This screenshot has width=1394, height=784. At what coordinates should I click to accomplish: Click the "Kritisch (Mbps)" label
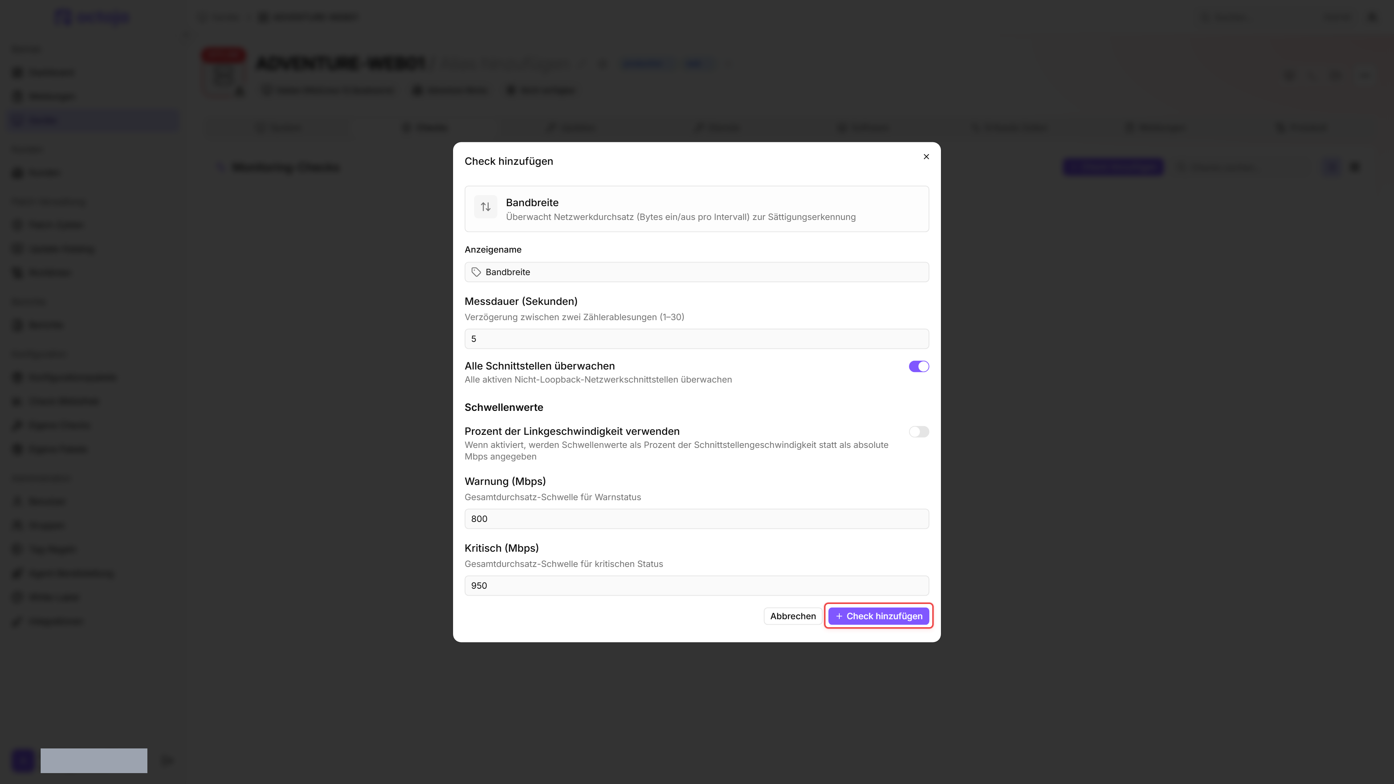(502, 548)
